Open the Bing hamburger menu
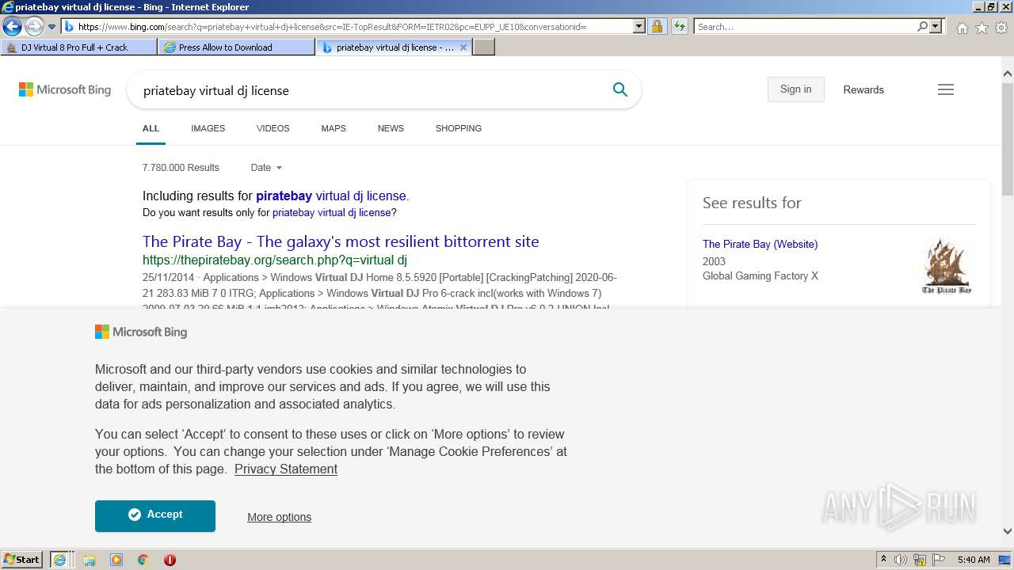 tap(946, 89)
